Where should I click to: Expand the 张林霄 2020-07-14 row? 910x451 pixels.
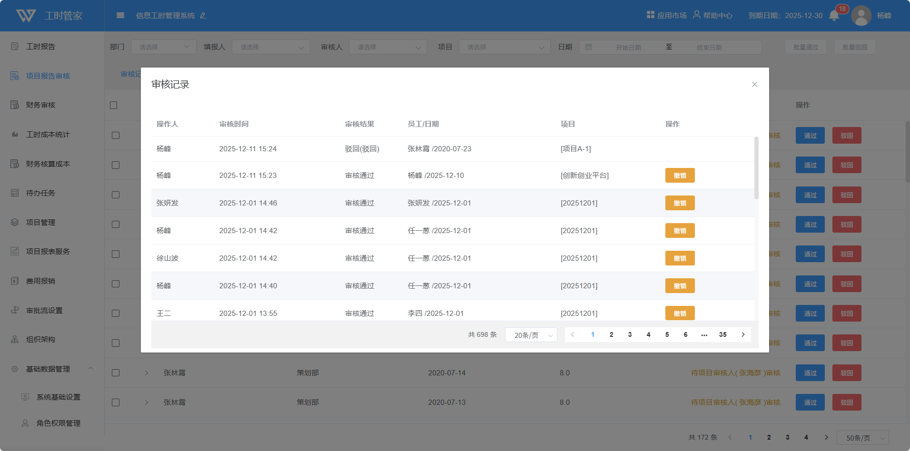pos(147,373)
